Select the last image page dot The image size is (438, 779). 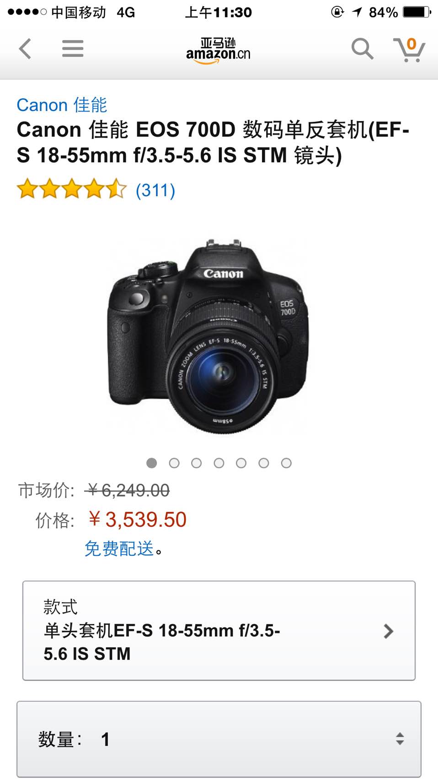(286, 463)
